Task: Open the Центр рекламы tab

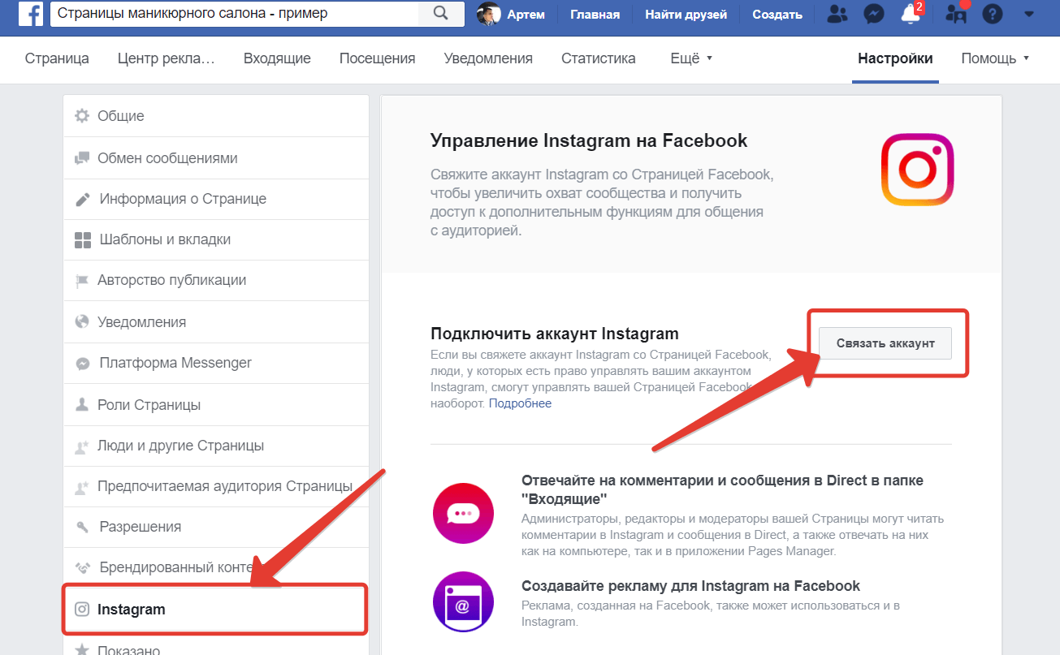Action: coord(167,58)
